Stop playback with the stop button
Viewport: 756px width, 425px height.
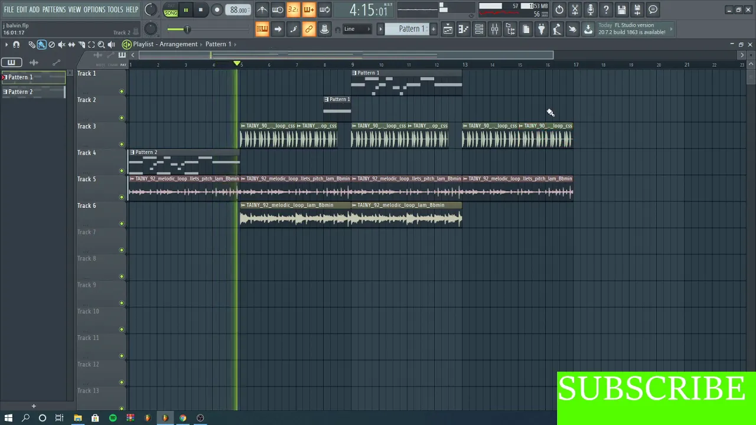click(201, 10)
